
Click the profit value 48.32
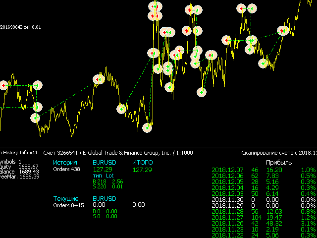click(274, 224)
